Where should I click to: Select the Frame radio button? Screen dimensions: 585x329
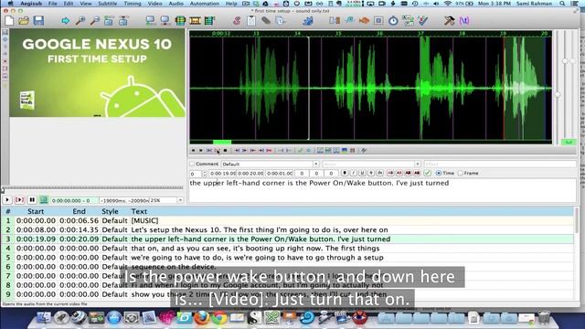(x=461, y=173)
